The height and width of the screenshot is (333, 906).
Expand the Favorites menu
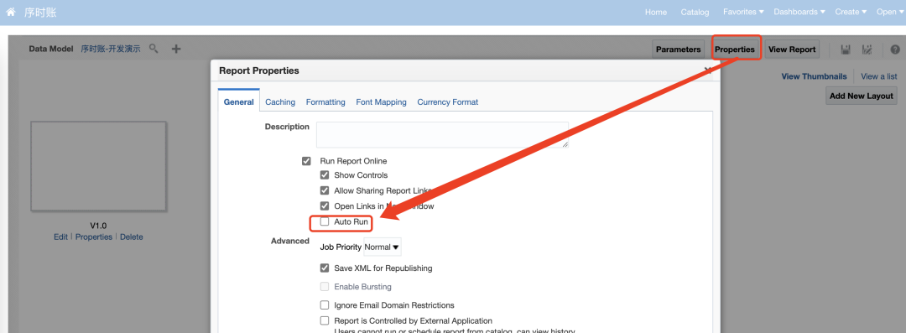743,12
